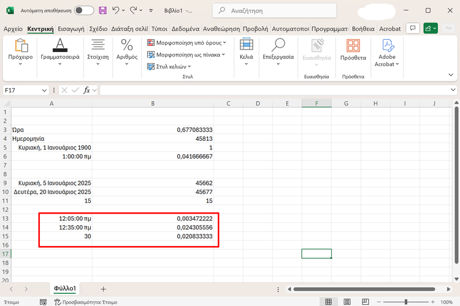Switch to the Προβολή tab

coord(256,29)
